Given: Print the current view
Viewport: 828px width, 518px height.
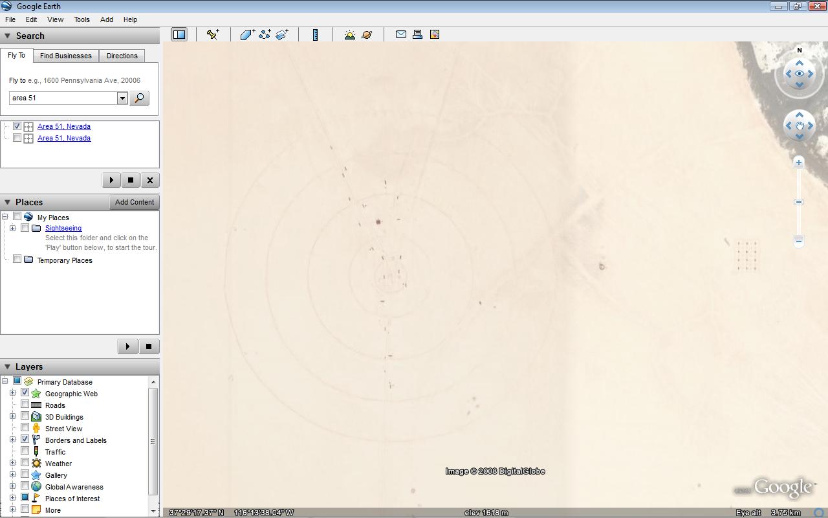Looking at the screenshot, I should click(x=418, y=35).
